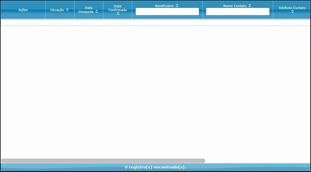Screen dimensions: 311x172
Task: Sort by the Data Desejada column icon
Action: 97,12
